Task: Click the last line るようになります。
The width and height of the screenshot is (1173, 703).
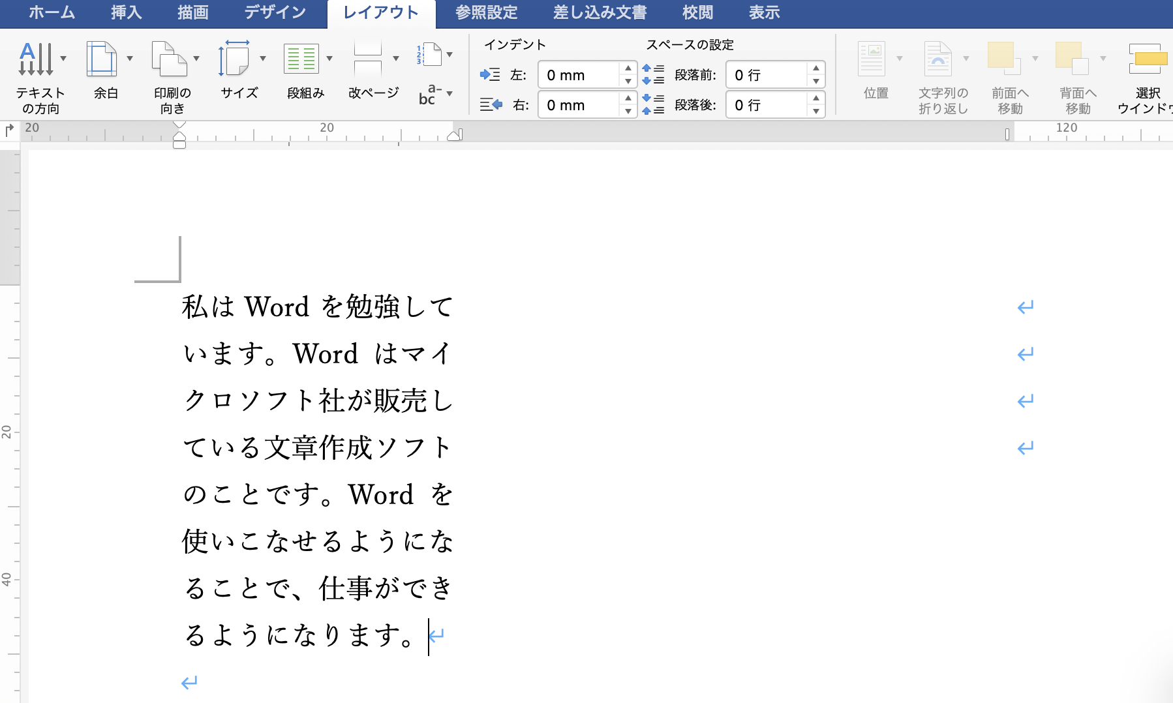Action: click(x=299, y=635)
